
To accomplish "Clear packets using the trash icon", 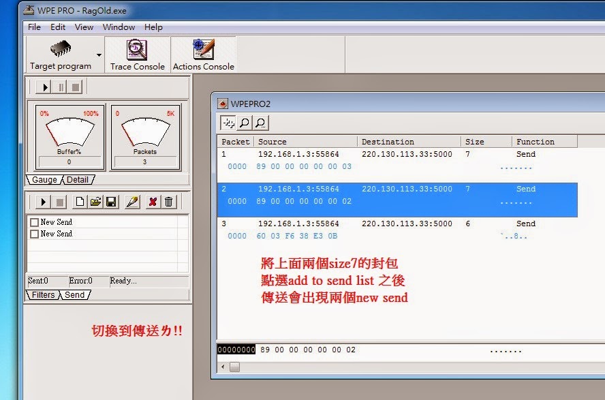I will point(168,201).
